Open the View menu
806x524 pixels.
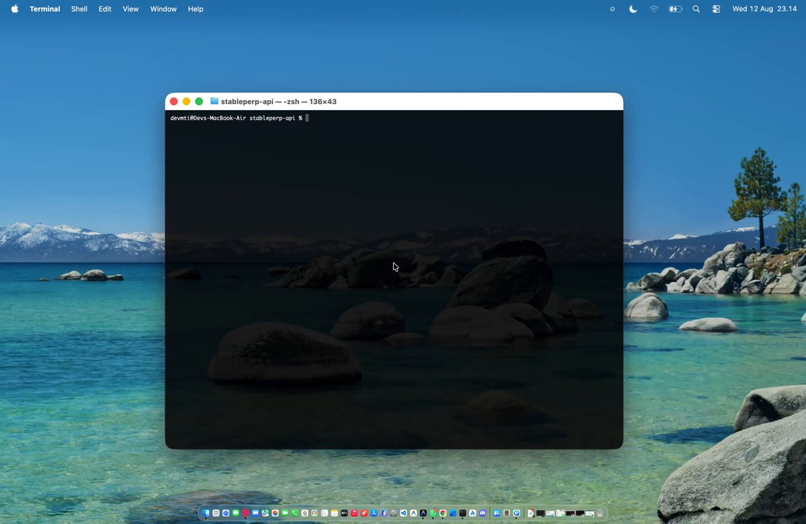pyautogui.click(x=130, y=9)
